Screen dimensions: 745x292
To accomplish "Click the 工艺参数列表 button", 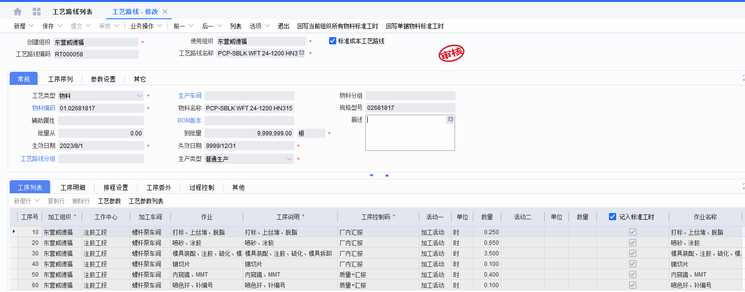I will point(146,201).
